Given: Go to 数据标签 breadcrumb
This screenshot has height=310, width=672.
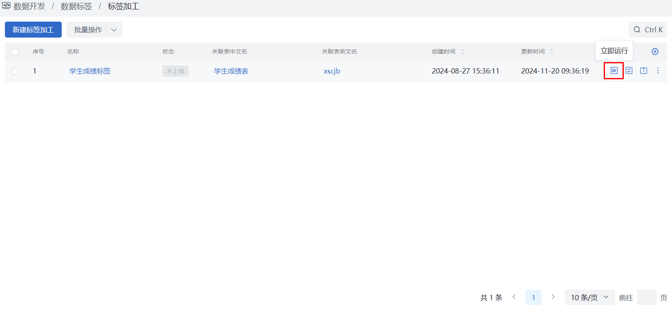Looking at the screenshot, I should 76,7.
